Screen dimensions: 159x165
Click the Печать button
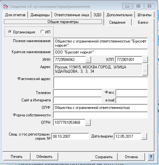click(17, 157)
